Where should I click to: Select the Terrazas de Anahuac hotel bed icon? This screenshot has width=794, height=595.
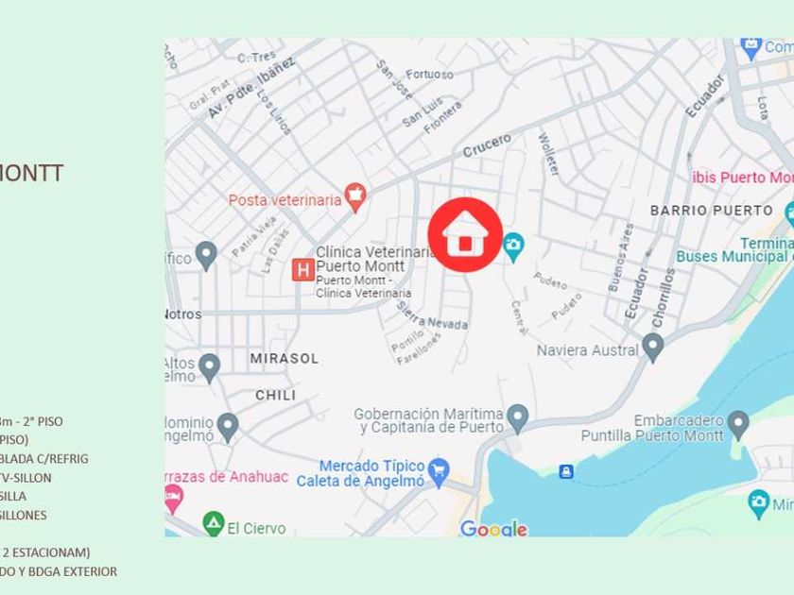tap(173, 500)
